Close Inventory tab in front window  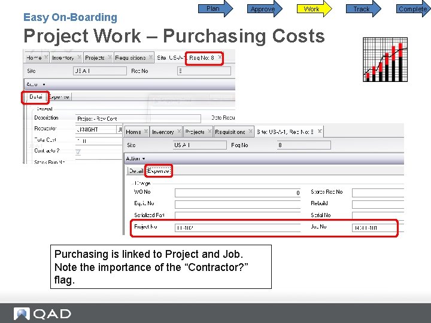[x=179, y=131]
